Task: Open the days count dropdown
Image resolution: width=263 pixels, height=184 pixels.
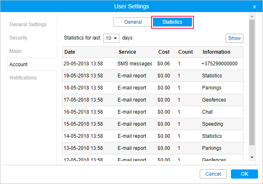Action: pos(111,38)
